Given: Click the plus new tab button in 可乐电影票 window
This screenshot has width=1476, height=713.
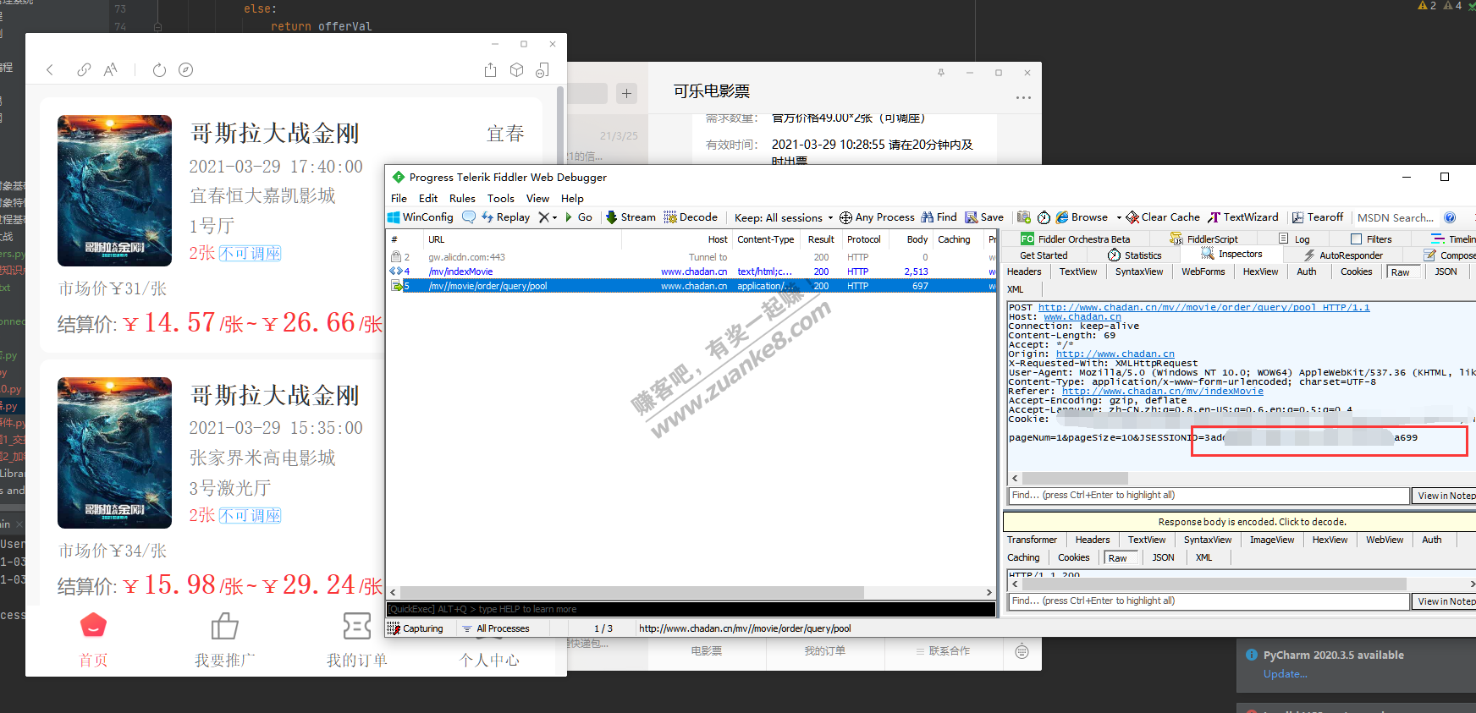Looking at the screenshot, I should pos(626,93).
